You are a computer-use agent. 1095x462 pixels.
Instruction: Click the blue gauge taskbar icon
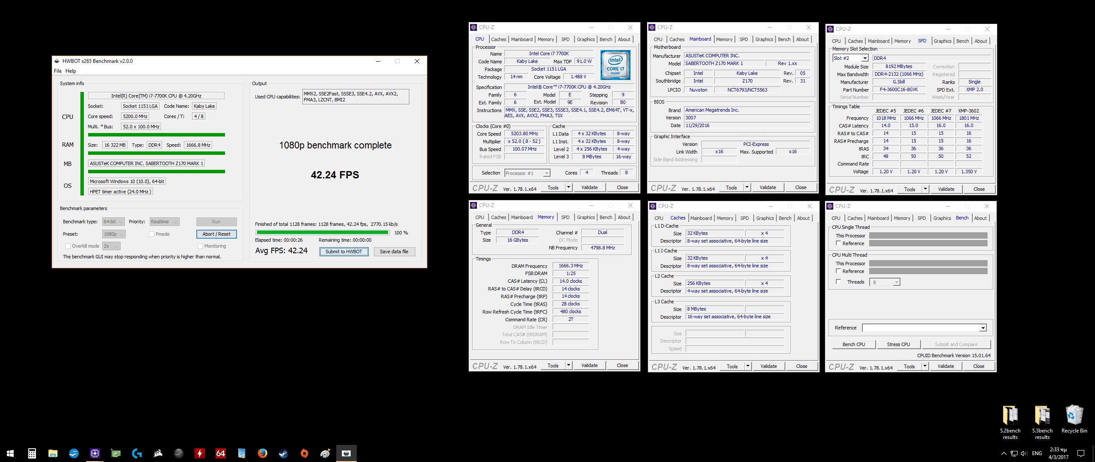click(x=241, y=453)
